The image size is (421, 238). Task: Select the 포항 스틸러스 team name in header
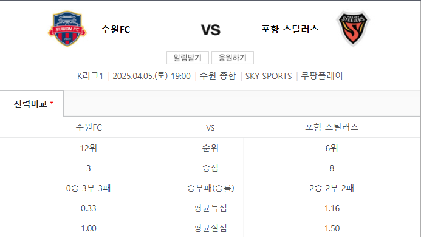pos(290,29)
